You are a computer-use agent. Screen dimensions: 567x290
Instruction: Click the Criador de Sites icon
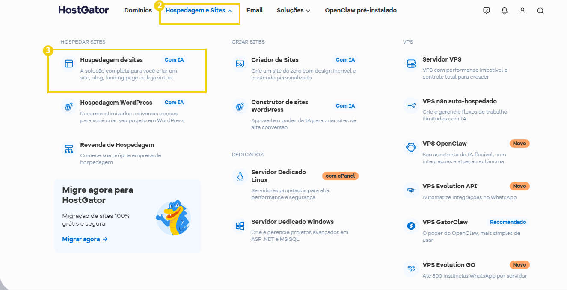[240, 64]
